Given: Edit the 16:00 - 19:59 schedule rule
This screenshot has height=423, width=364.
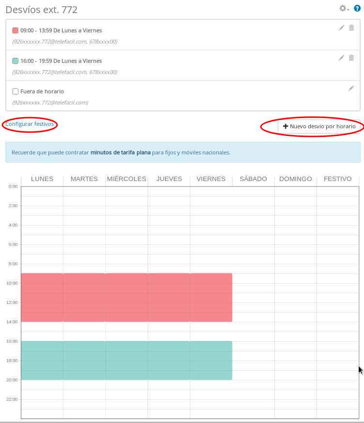Looking at the screenshot, I should click(341, 58).
